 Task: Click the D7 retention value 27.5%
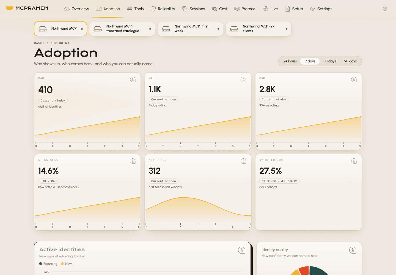tap(271, 171)
